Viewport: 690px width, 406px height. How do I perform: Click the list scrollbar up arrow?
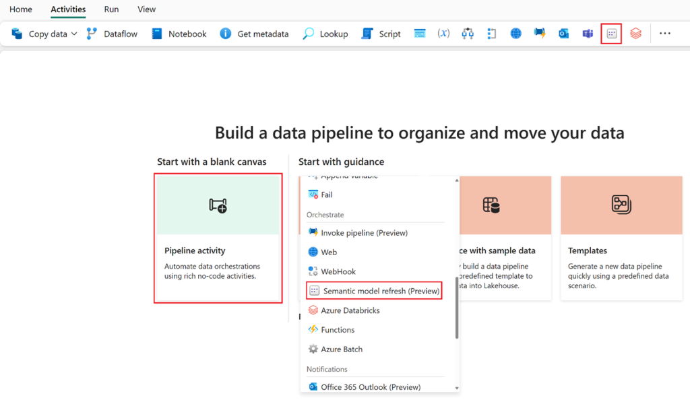pyautogui.click(x=457, y=180)
